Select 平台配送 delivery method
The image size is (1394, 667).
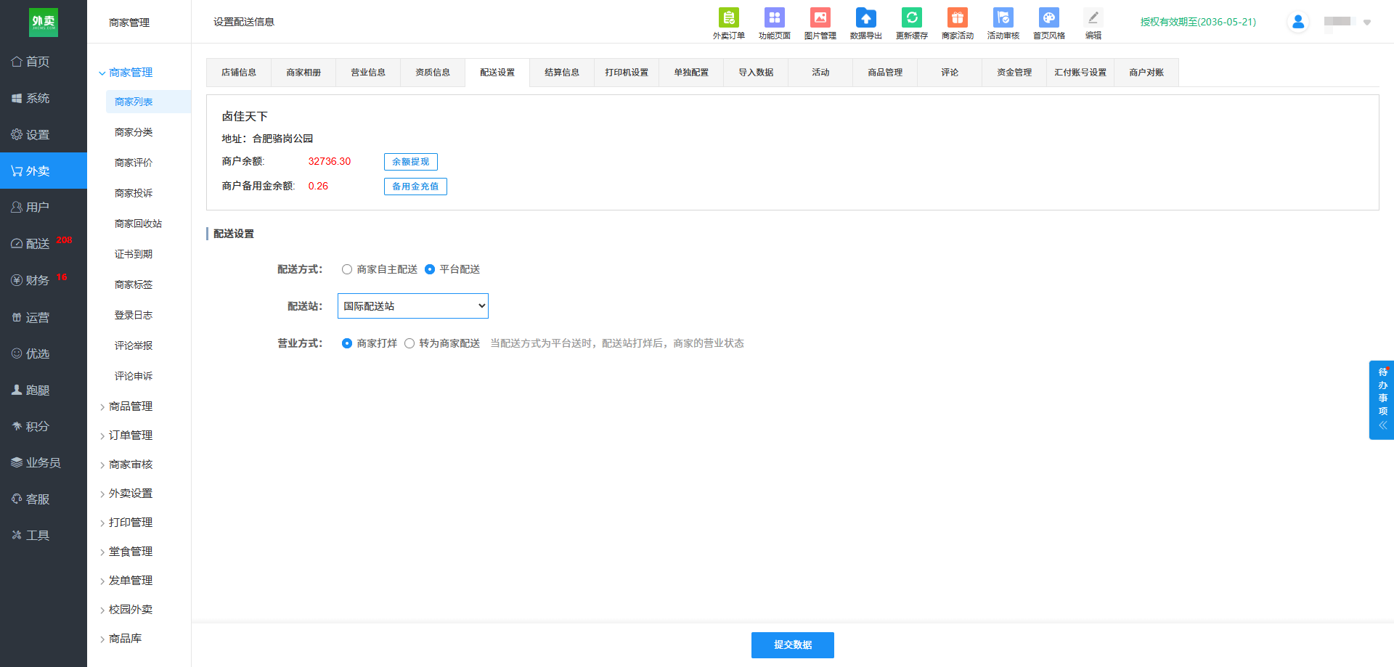point(430,269)
